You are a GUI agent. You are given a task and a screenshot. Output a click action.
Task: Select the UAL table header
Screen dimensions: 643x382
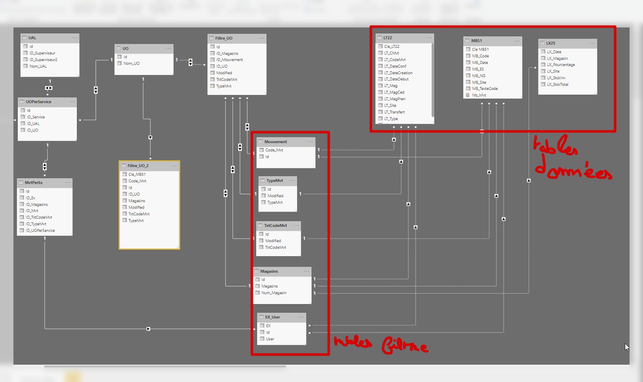(x=50, y=38)
